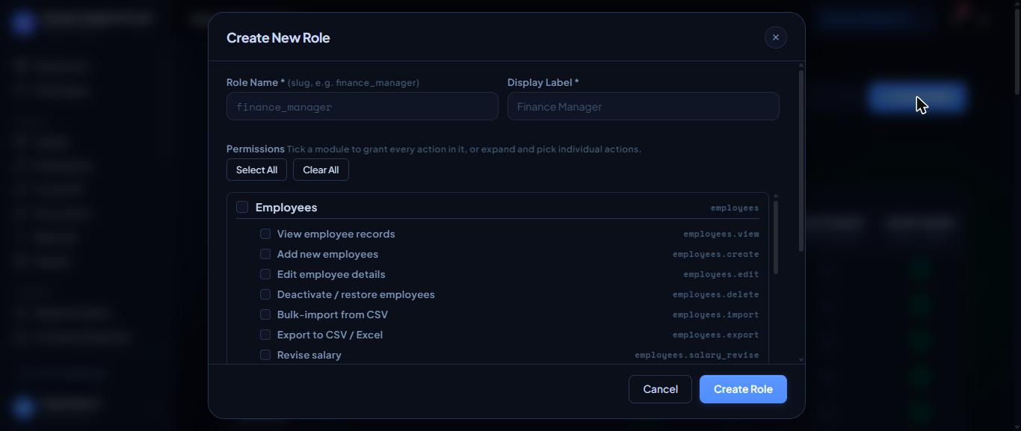This screenshot has width=1021, height=431.
Task: Enable View employee records permission
Action: (x=265, y=234)
